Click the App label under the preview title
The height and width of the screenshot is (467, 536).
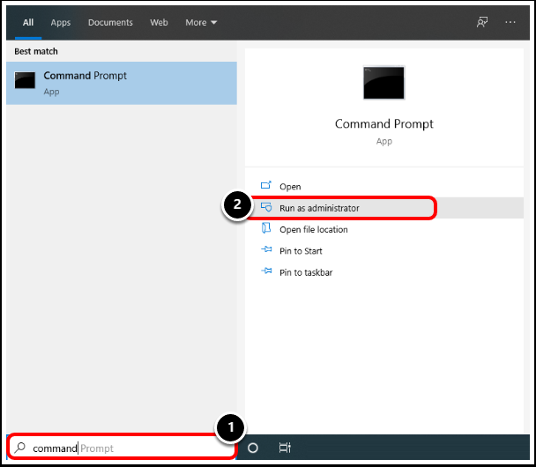[x=383, y=142]
